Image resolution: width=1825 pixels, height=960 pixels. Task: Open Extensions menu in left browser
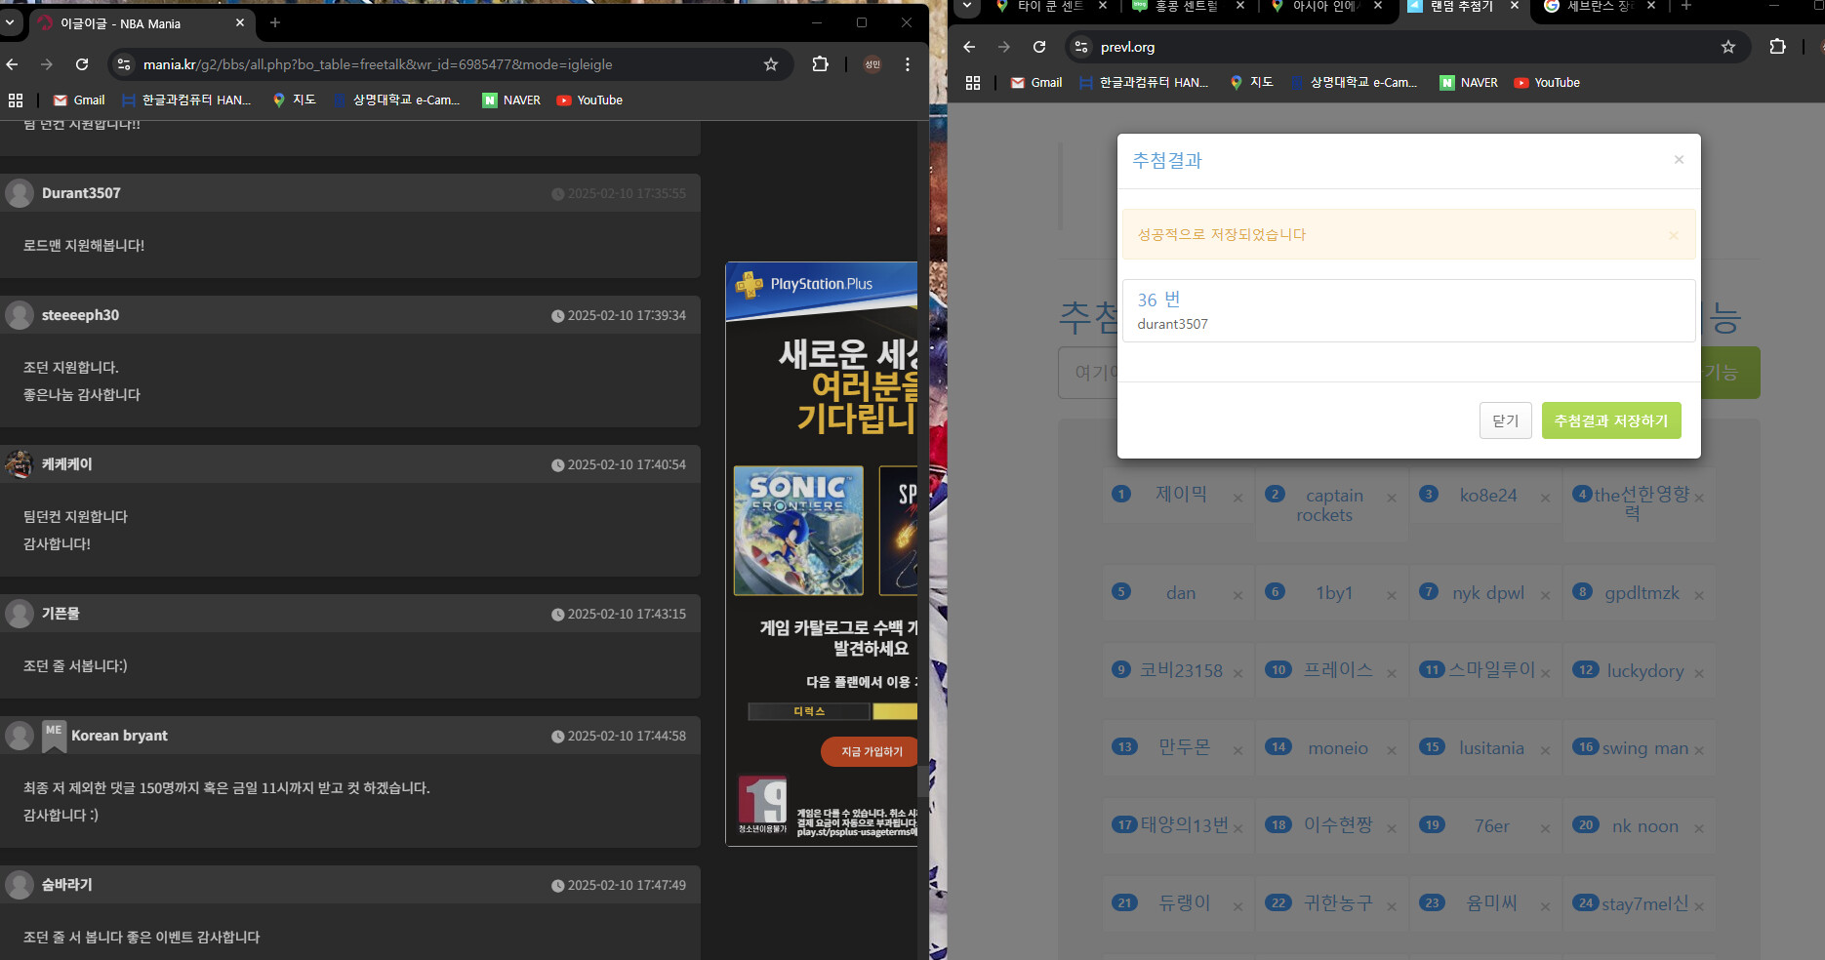(820, 64)
